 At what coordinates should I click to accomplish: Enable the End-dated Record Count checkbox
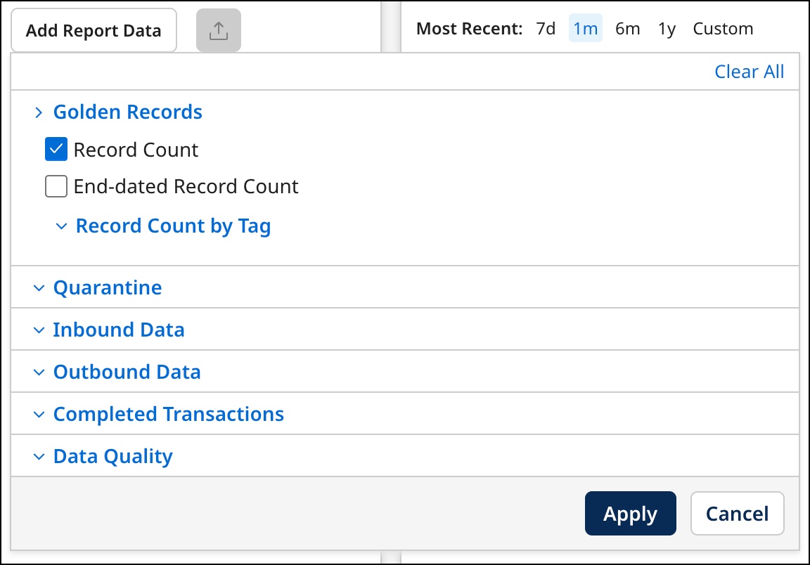[x=56, y=186]
